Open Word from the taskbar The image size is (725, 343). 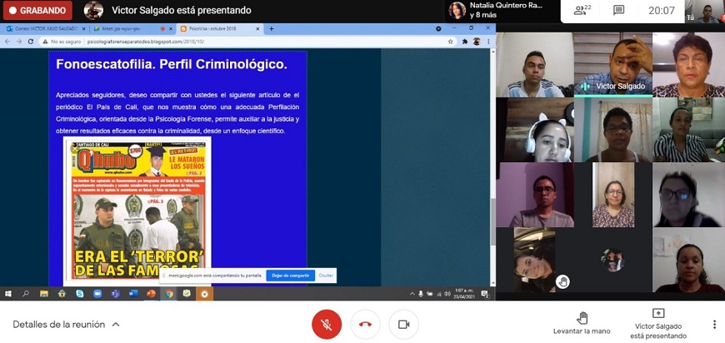coord(133,294)
